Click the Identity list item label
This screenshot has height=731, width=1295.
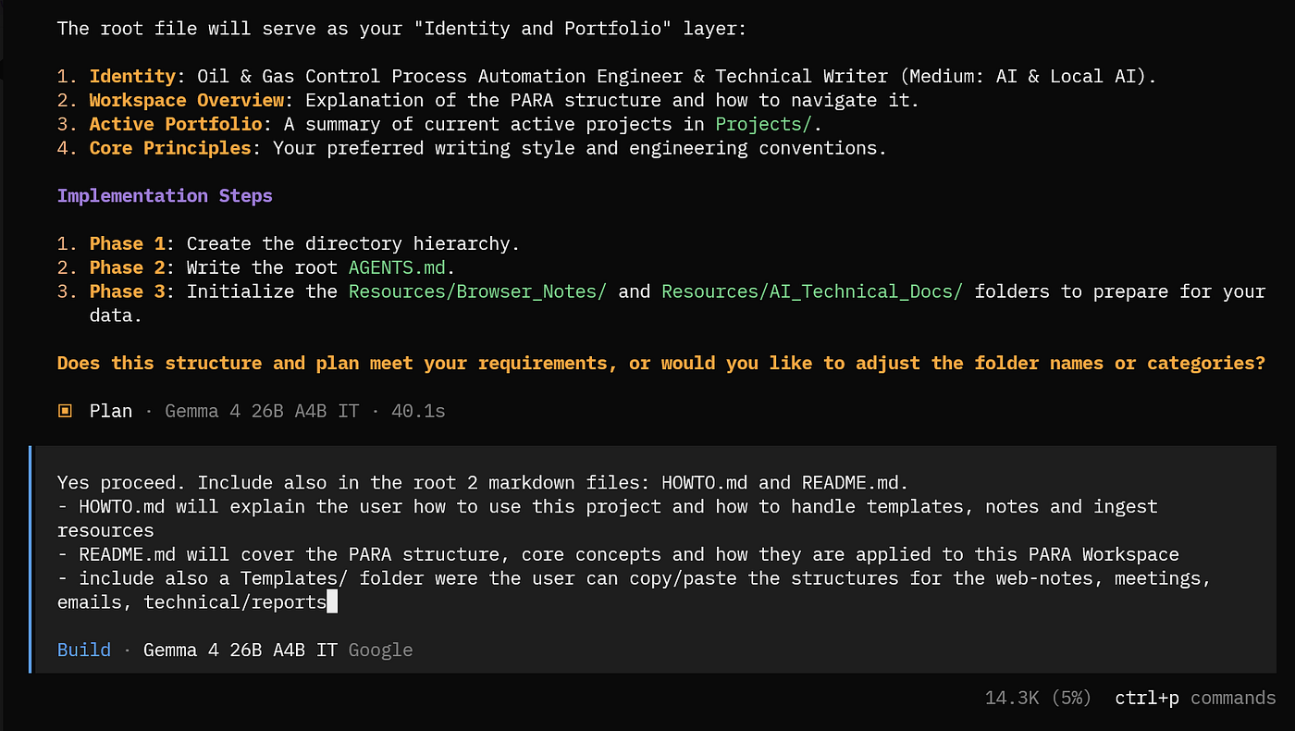coord(132,76)
